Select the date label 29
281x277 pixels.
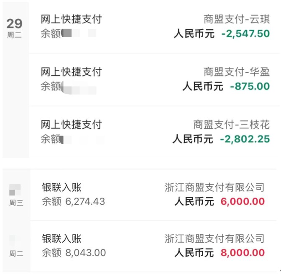pos(15,23)
